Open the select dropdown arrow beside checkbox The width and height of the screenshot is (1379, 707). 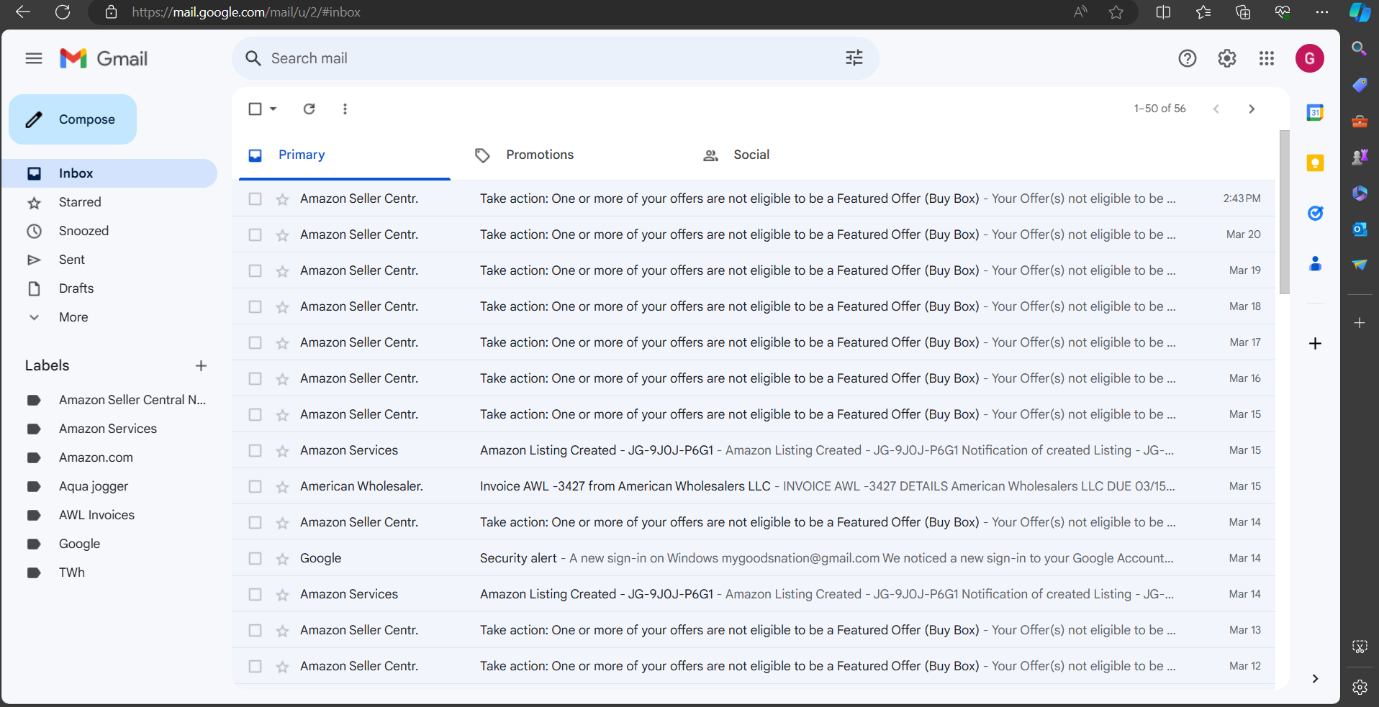[273, 109]
